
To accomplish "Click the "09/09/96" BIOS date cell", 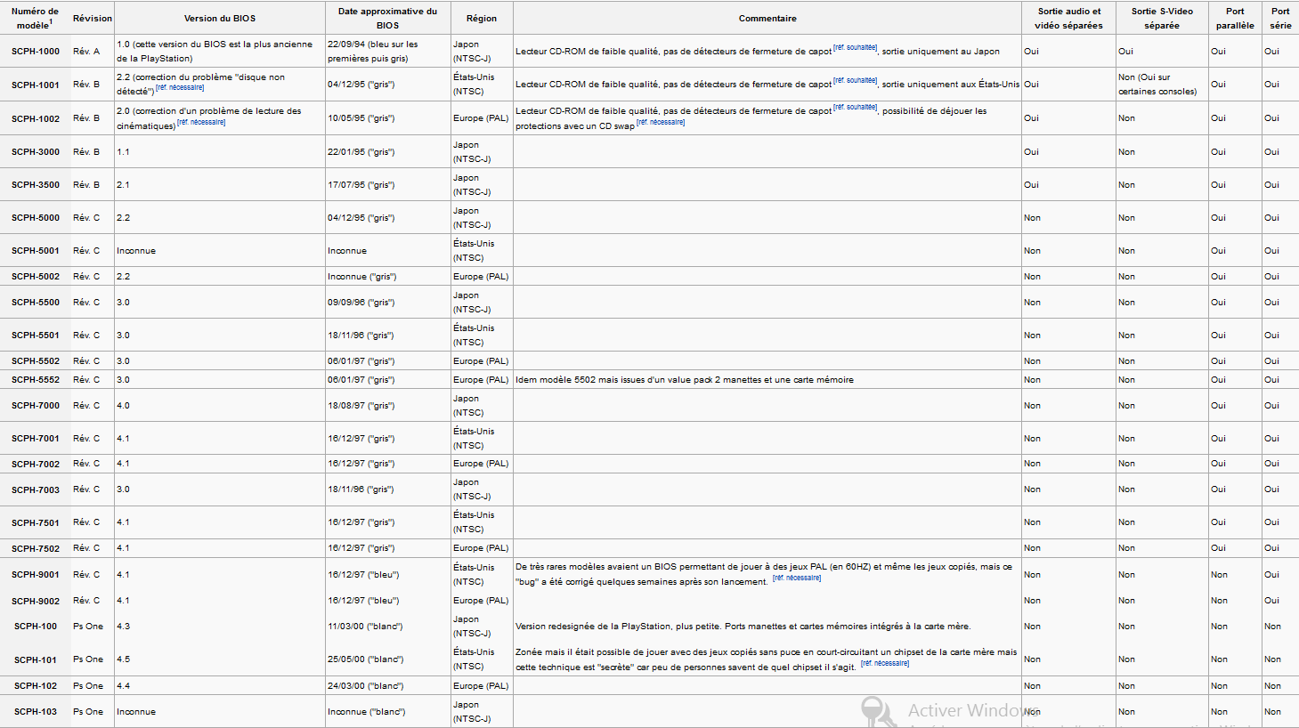I will point(388,303).
